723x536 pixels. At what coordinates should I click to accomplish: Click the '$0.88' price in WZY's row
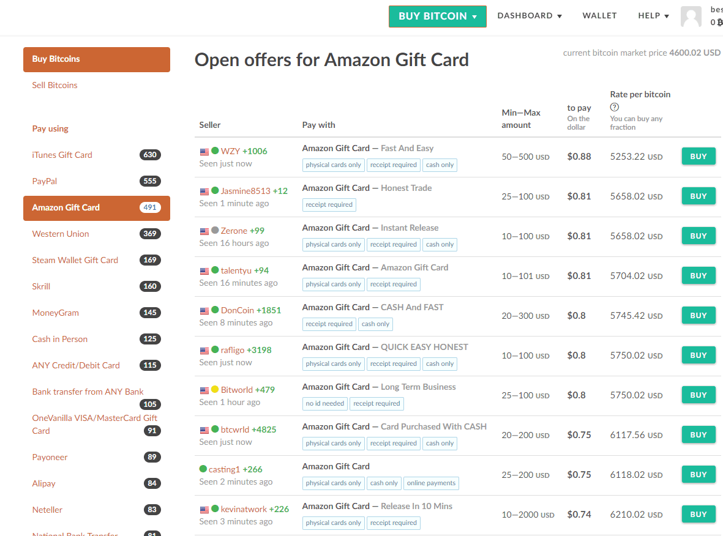point(579,156)
